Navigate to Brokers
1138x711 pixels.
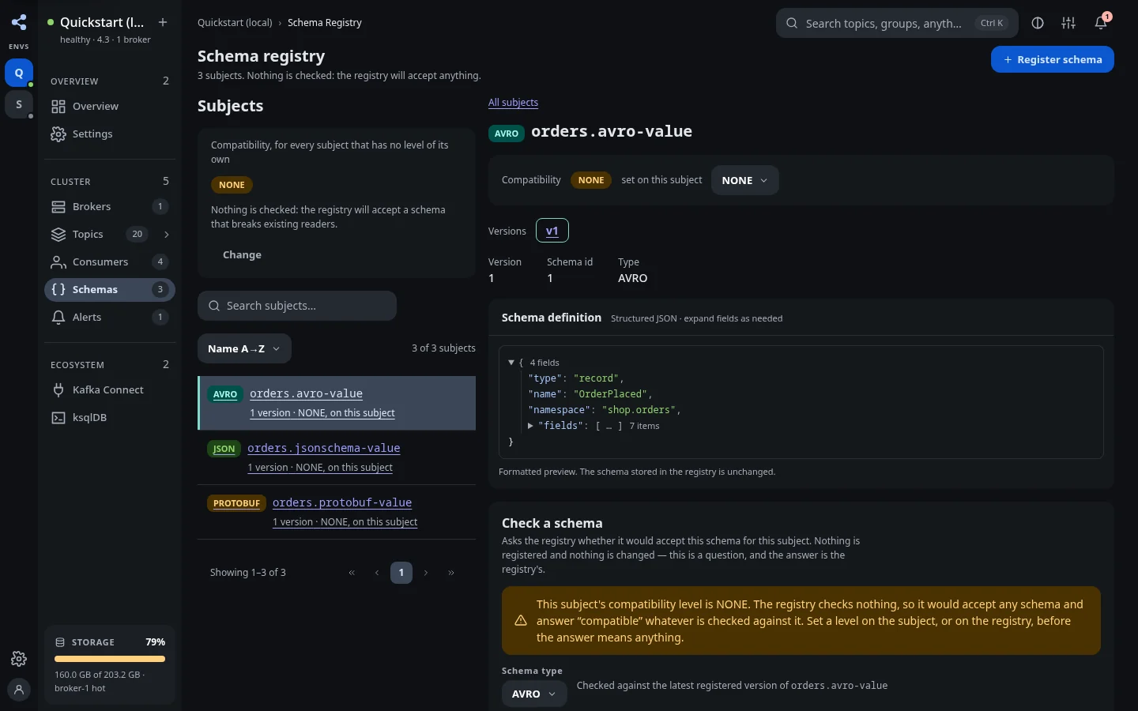110,207
